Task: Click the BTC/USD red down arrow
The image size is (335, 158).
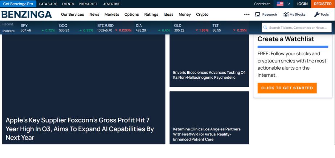Action: click(x=116, y=31)
